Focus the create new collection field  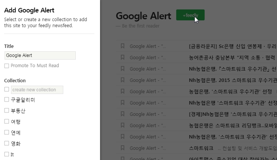[x=37, y=90]
